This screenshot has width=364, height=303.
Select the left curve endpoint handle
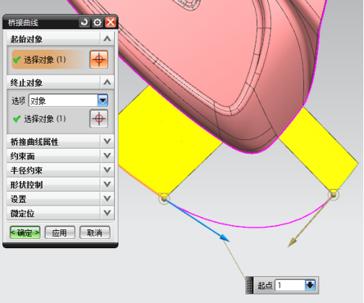[164, 198]
